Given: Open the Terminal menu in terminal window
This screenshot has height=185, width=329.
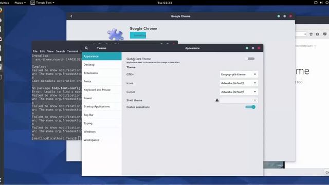Looking at the screenshot, I should click(72, 51).
